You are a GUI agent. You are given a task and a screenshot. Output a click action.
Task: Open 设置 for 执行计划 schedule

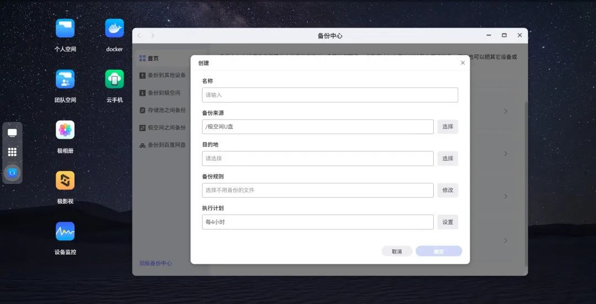448,222
